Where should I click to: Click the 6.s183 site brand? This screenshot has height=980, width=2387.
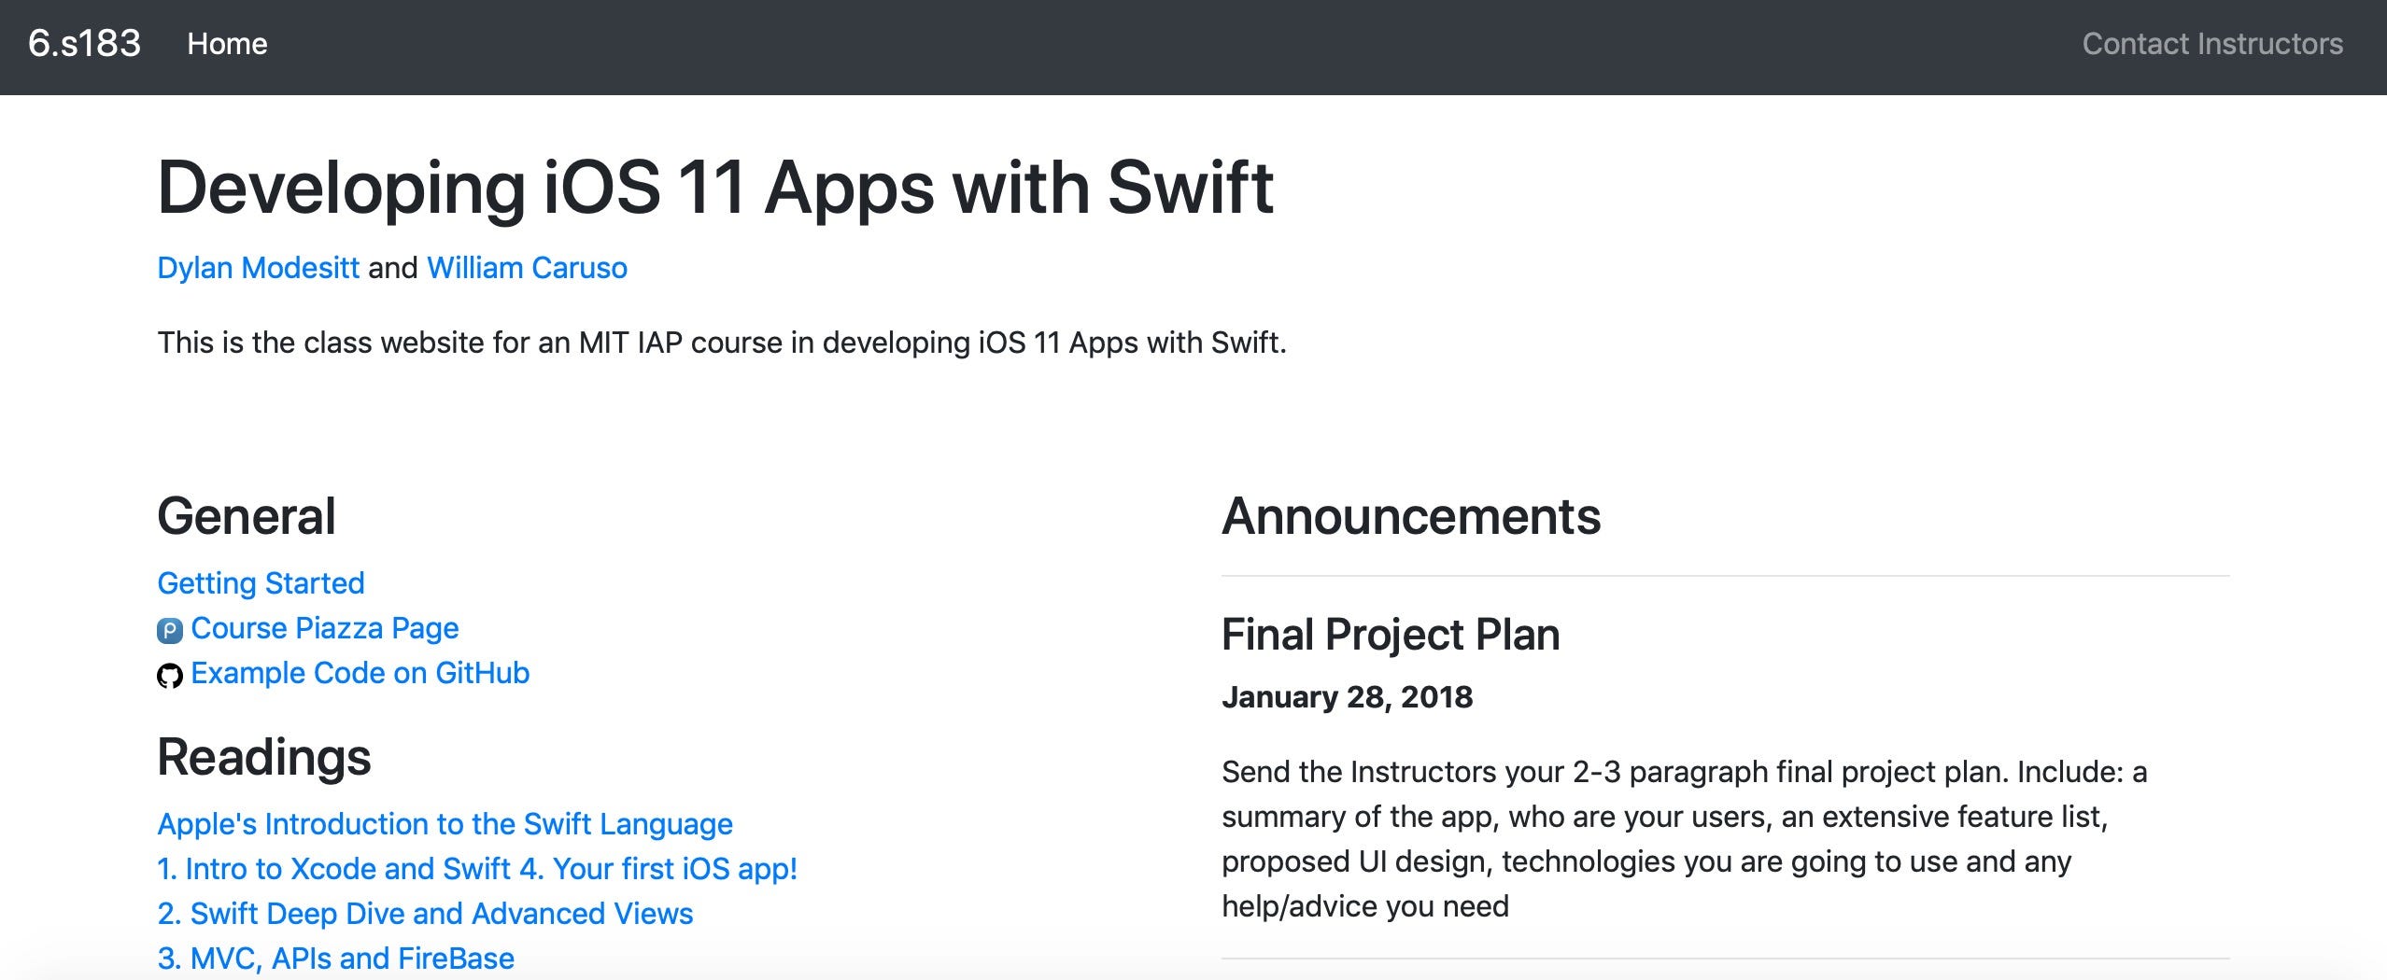coord(82,43)
